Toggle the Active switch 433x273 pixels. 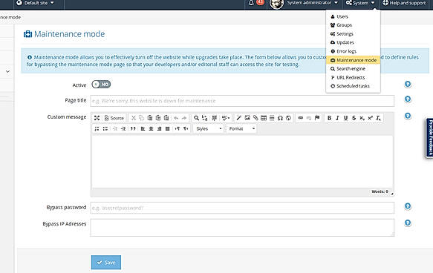click(101, 85)
